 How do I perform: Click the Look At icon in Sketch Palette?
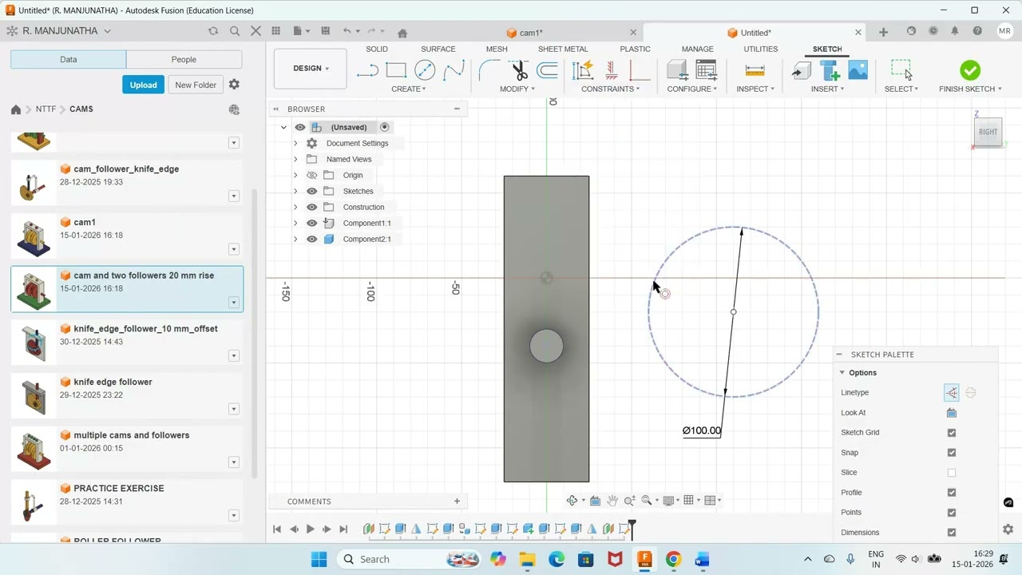952,413
